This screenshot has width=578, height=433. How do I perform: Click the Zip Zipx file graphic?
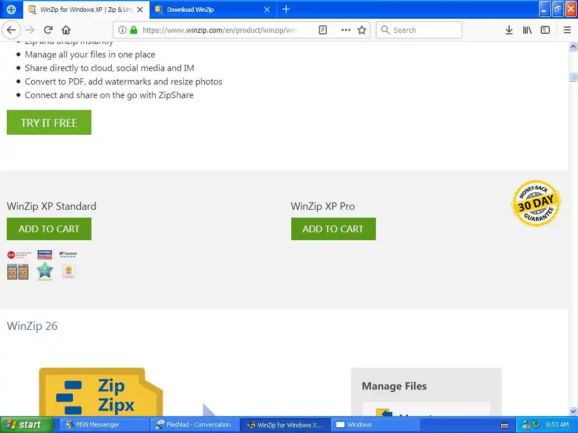point(100,392)
